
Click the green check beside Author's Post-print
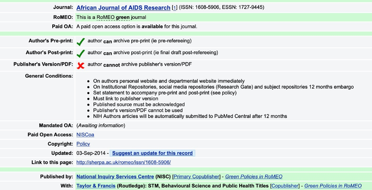click(81, 54)
